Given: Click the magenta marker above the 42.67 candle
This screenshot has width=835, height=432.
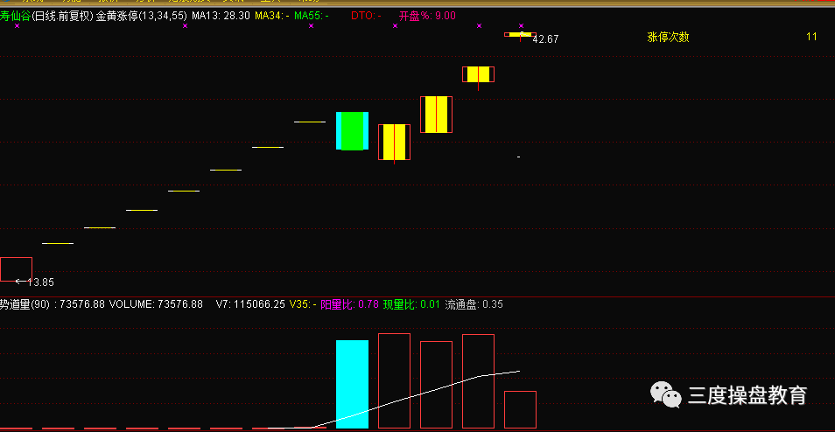Looking at the screenshot, I should click(521, 25).
